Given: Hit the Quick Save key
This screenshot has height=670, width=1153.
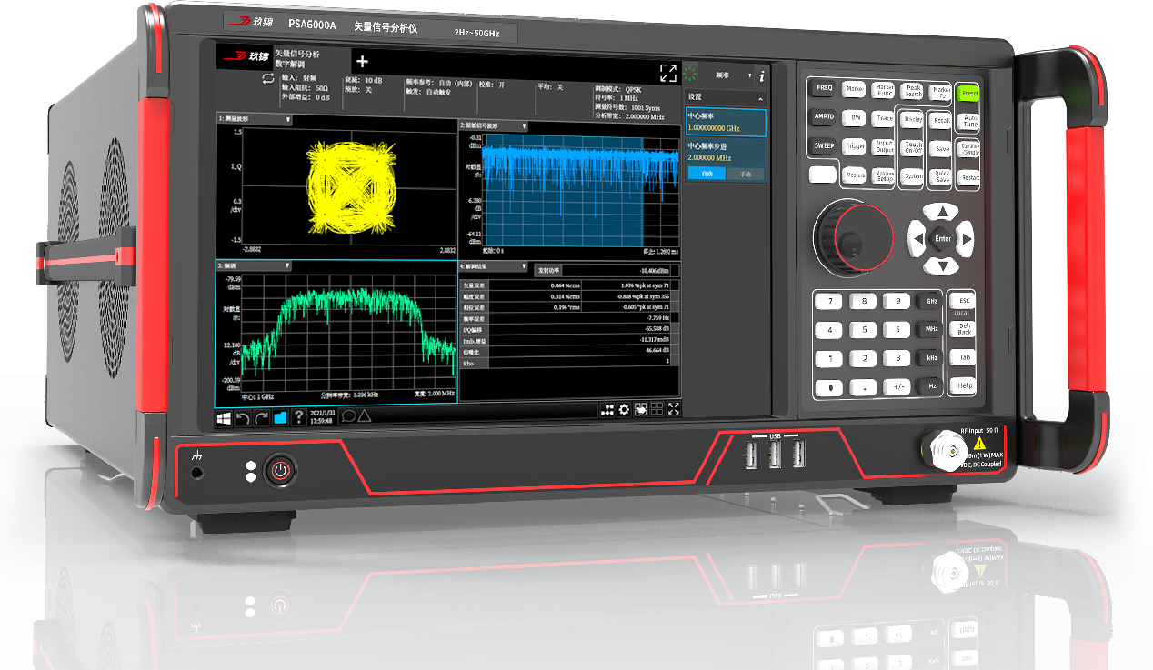Looking at the screenshot, I should 941,177.
